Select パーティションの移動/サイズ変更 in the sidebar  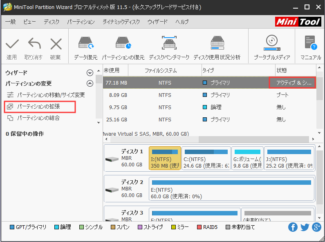click(x=46, y=95)
